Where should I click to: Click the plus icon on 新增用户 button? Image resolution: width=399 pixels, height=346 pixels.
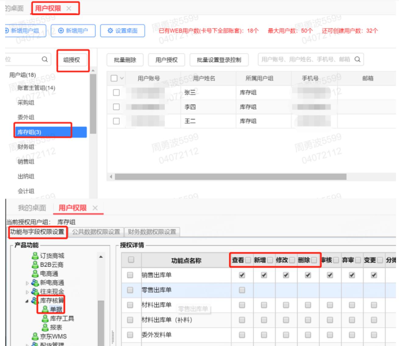click(x=61, y=31)
